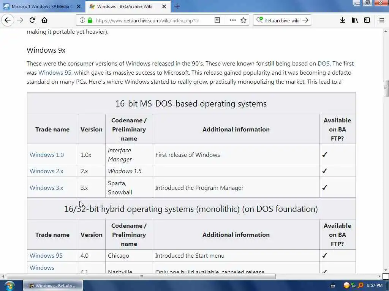Submit the search with the arrow button

pos(306,20)
